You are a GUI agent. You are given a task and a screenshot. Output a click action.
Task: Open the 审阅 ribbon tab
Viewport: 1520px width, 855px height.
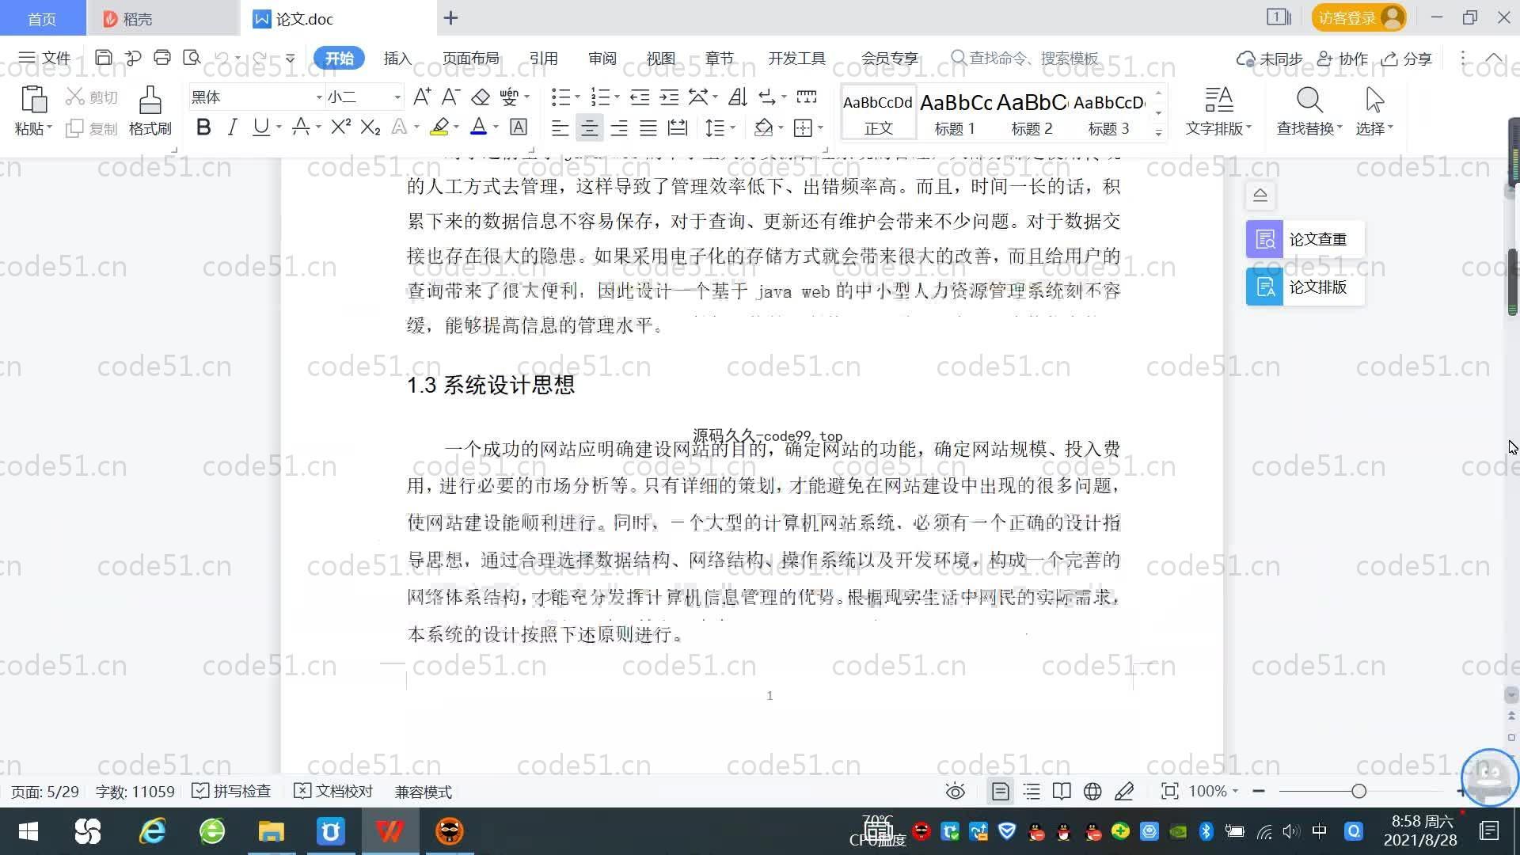tap(602, 59)
